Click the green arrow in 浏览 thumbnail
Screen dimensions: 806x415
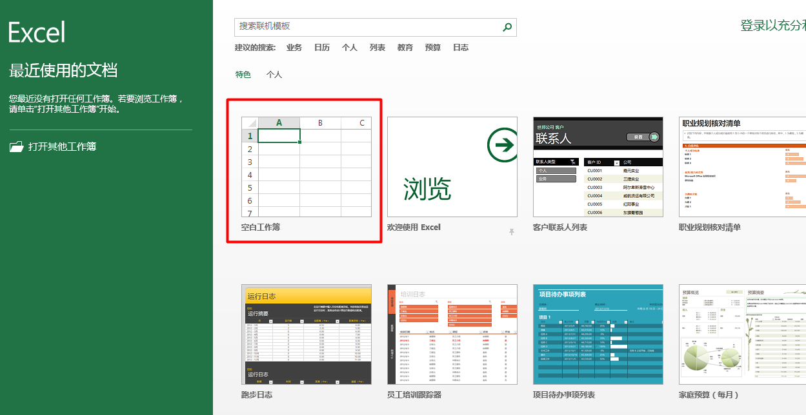coord(502,144)
